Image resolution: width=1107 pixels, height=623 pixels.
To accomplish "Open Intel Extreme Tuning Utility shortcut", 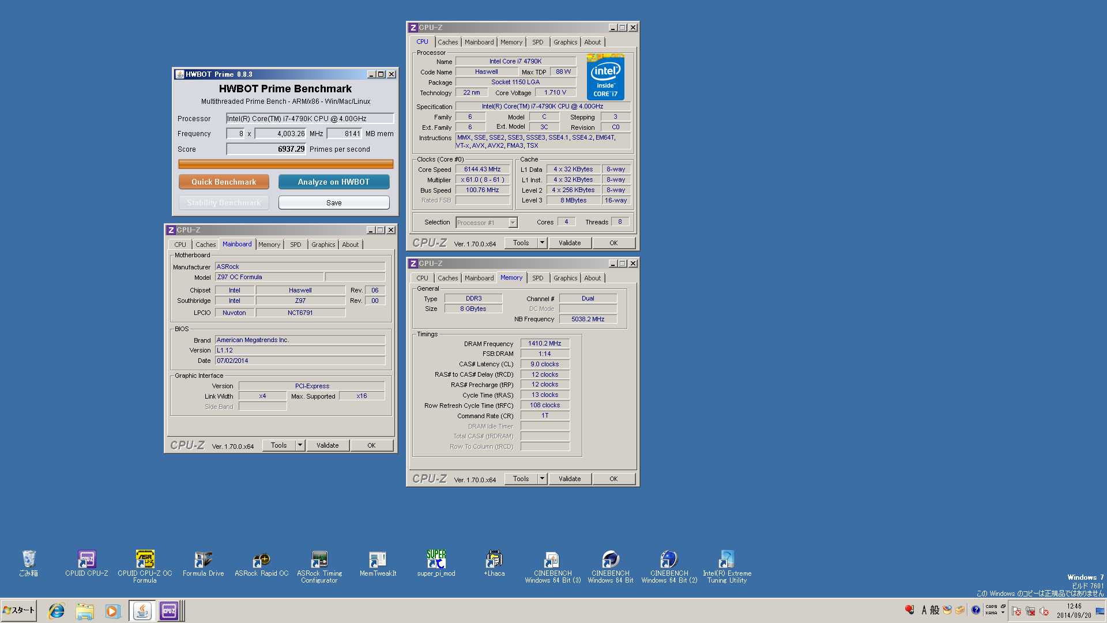I will [x=727, y=566].
